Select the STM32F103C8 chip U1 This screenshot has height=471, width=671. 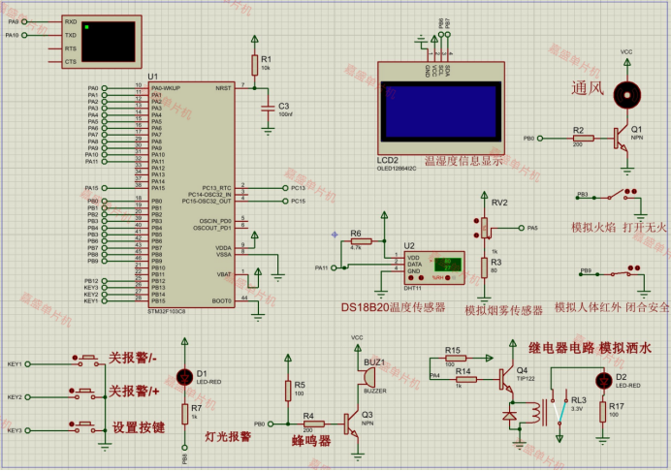click(191, 195)
